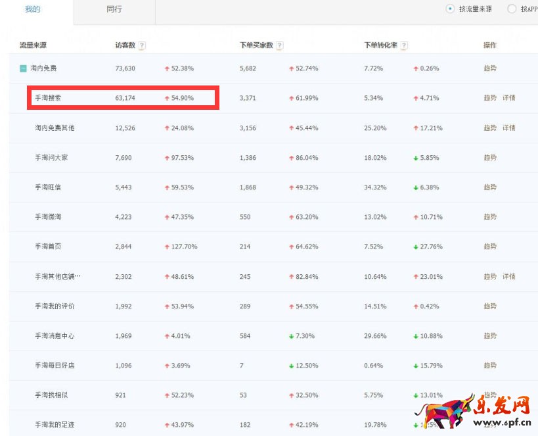Select the 按APP radio button
The height and width of the screenshot is (436, 538).
tap(512, 9)
